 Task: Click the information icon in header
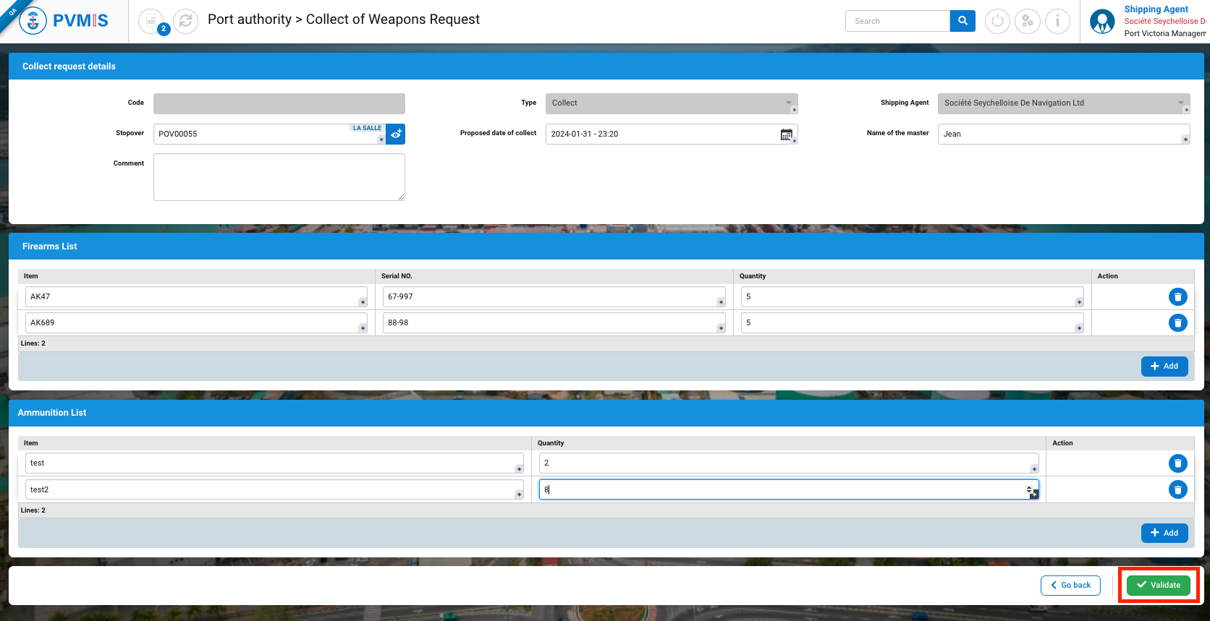point(1057,21)
